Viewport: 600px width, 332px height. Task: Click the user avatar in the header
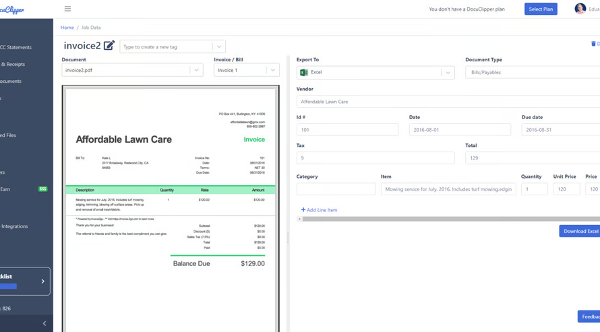pos(580,9)
